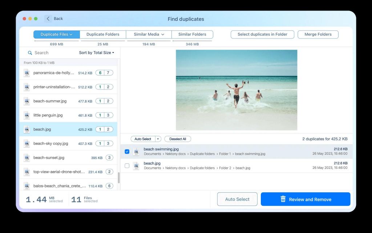Click file icon of printer-uninstallation row
Image resolution: width=372 pixels, height=233 pixels.
27,87
